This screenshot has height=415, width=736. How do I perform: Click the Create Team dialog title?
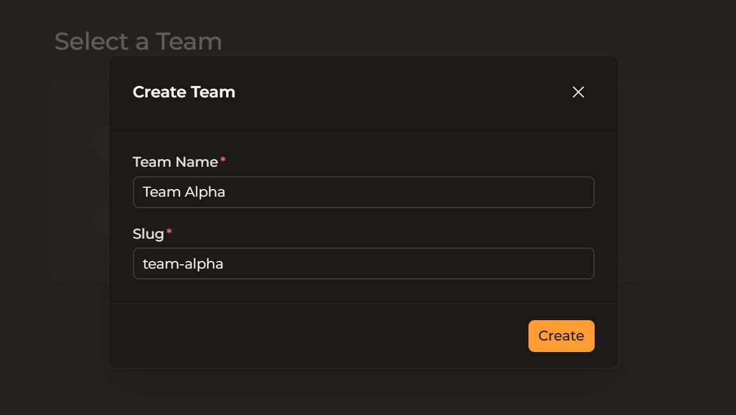[x=183, y=92]
